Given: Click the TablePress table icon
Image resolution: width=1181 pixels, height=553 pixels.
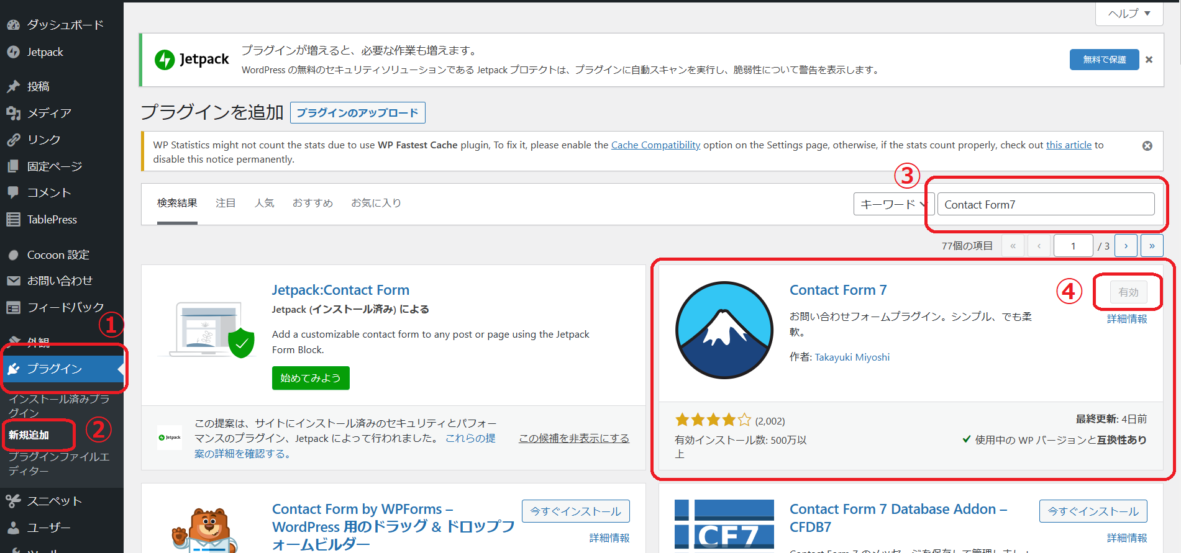Looking at the screenshot, I should tap(13, 219).
